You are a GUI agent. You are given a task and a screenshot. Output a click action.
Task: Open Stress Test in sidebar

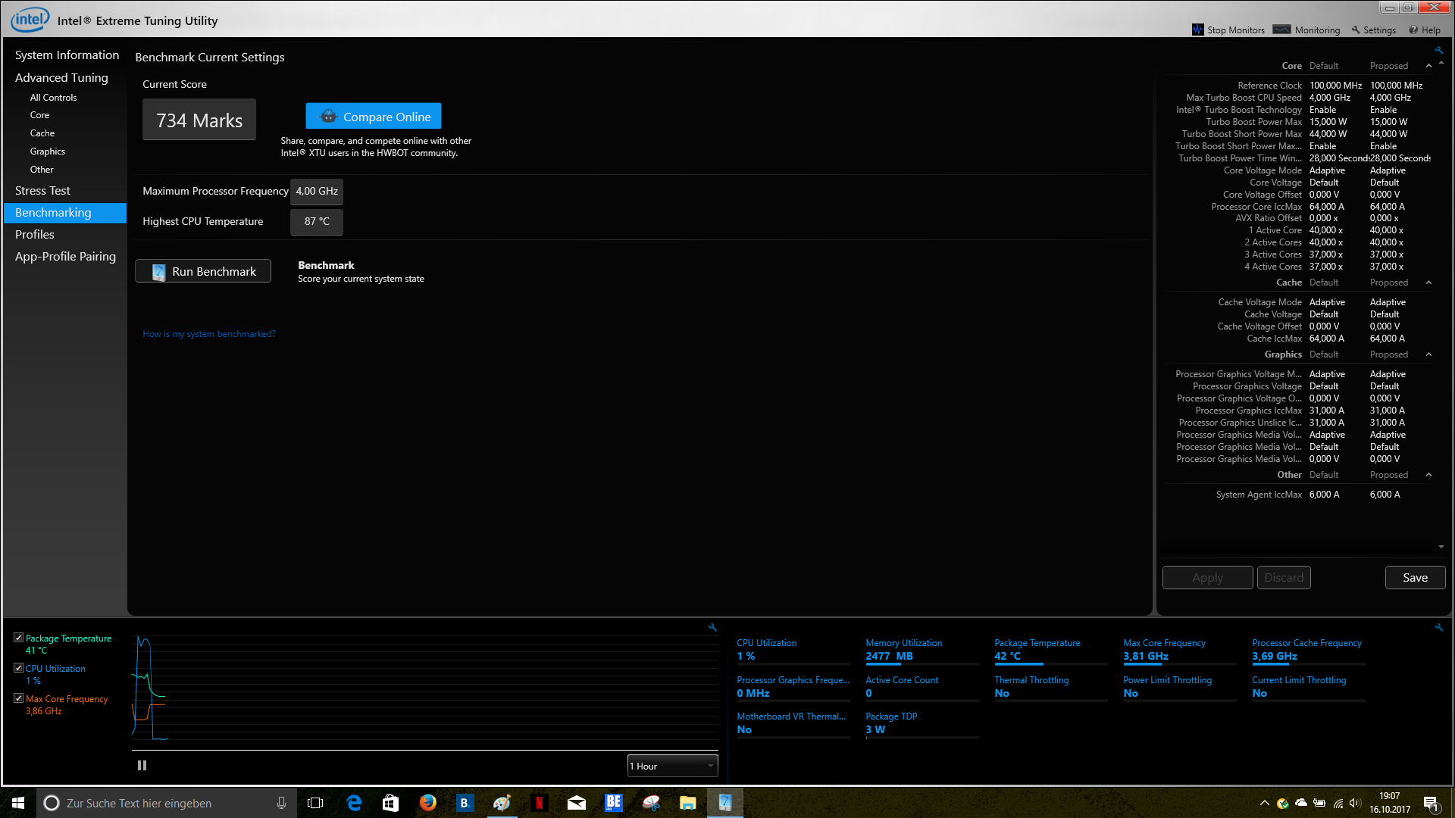click(42, 191)
